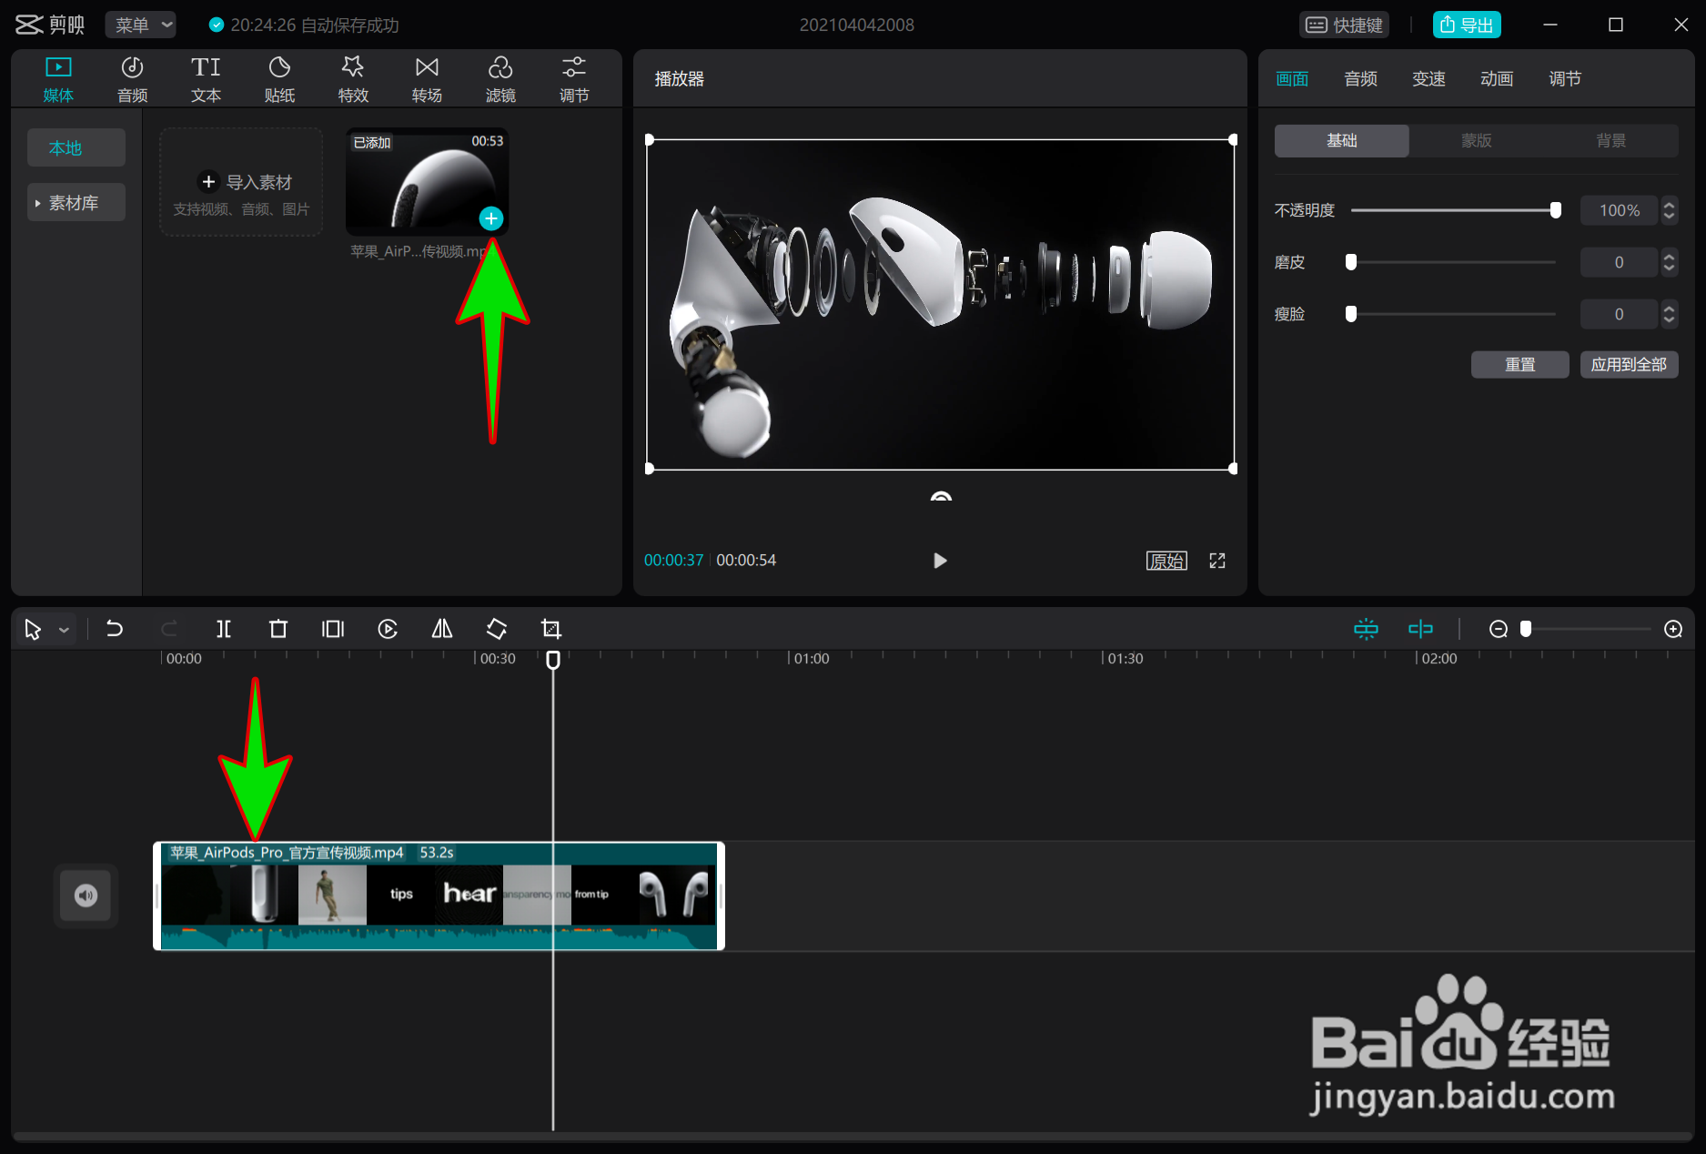Click the 应用到全部 apply to all button

(x=1629, y=364)
